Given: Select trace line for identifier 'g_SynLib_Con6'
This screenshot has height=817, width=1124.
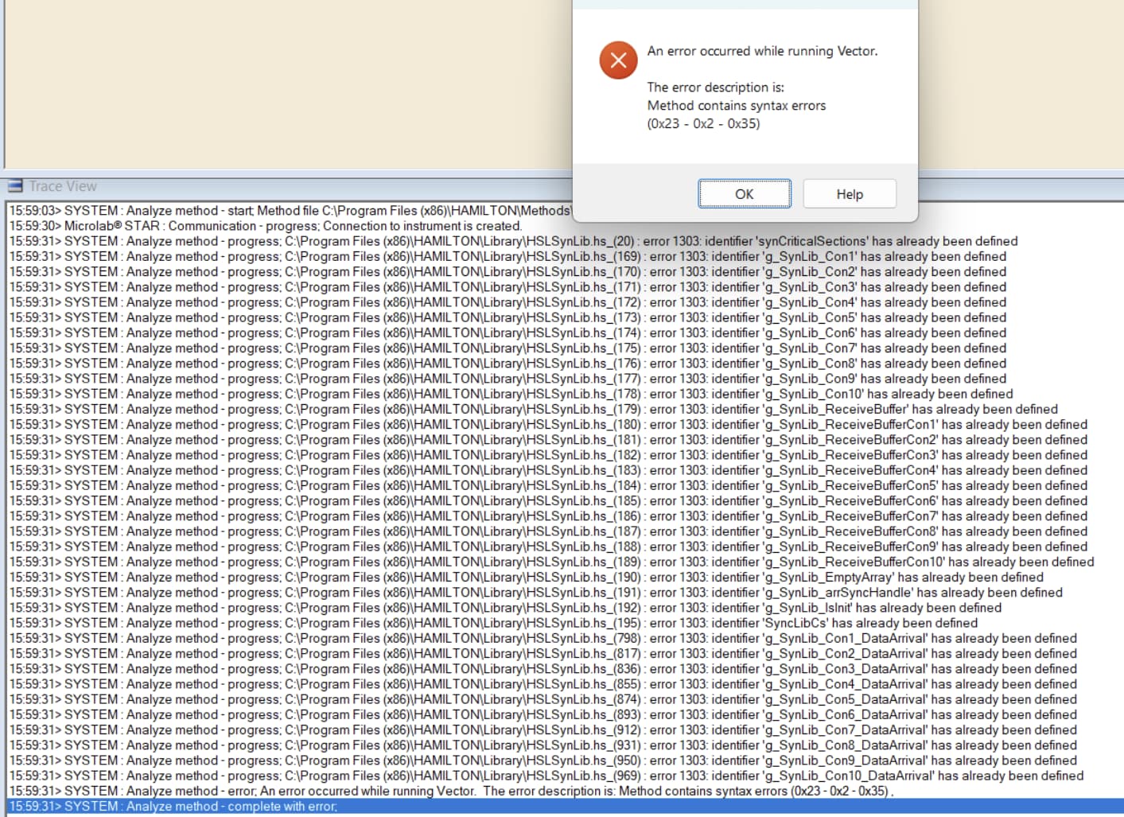Looking at the screenshot, I should point(508,333).
